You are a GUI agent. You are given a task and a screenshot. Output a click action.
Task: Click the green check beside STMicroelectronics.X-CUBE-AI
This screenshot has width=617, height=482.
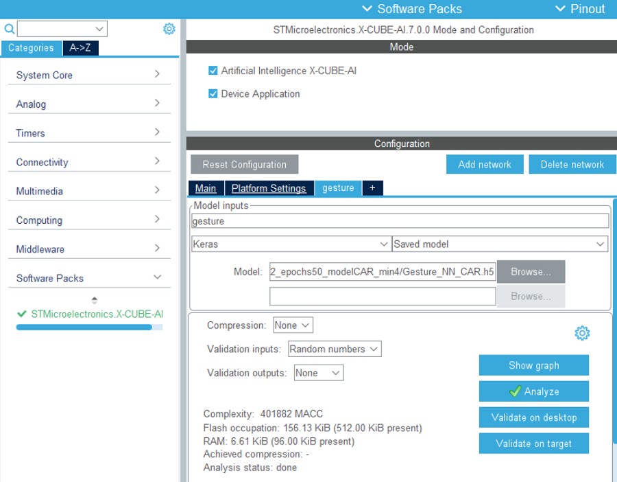click(x=22, y=314)
